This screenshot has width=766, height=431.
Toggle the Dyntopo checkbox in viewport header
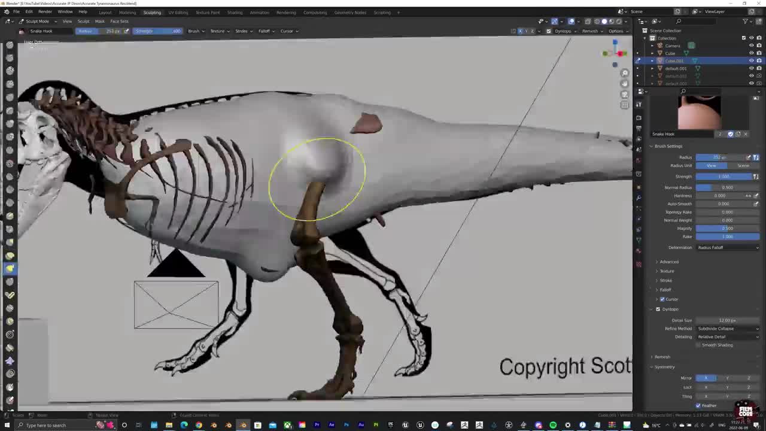pos(549,31)
